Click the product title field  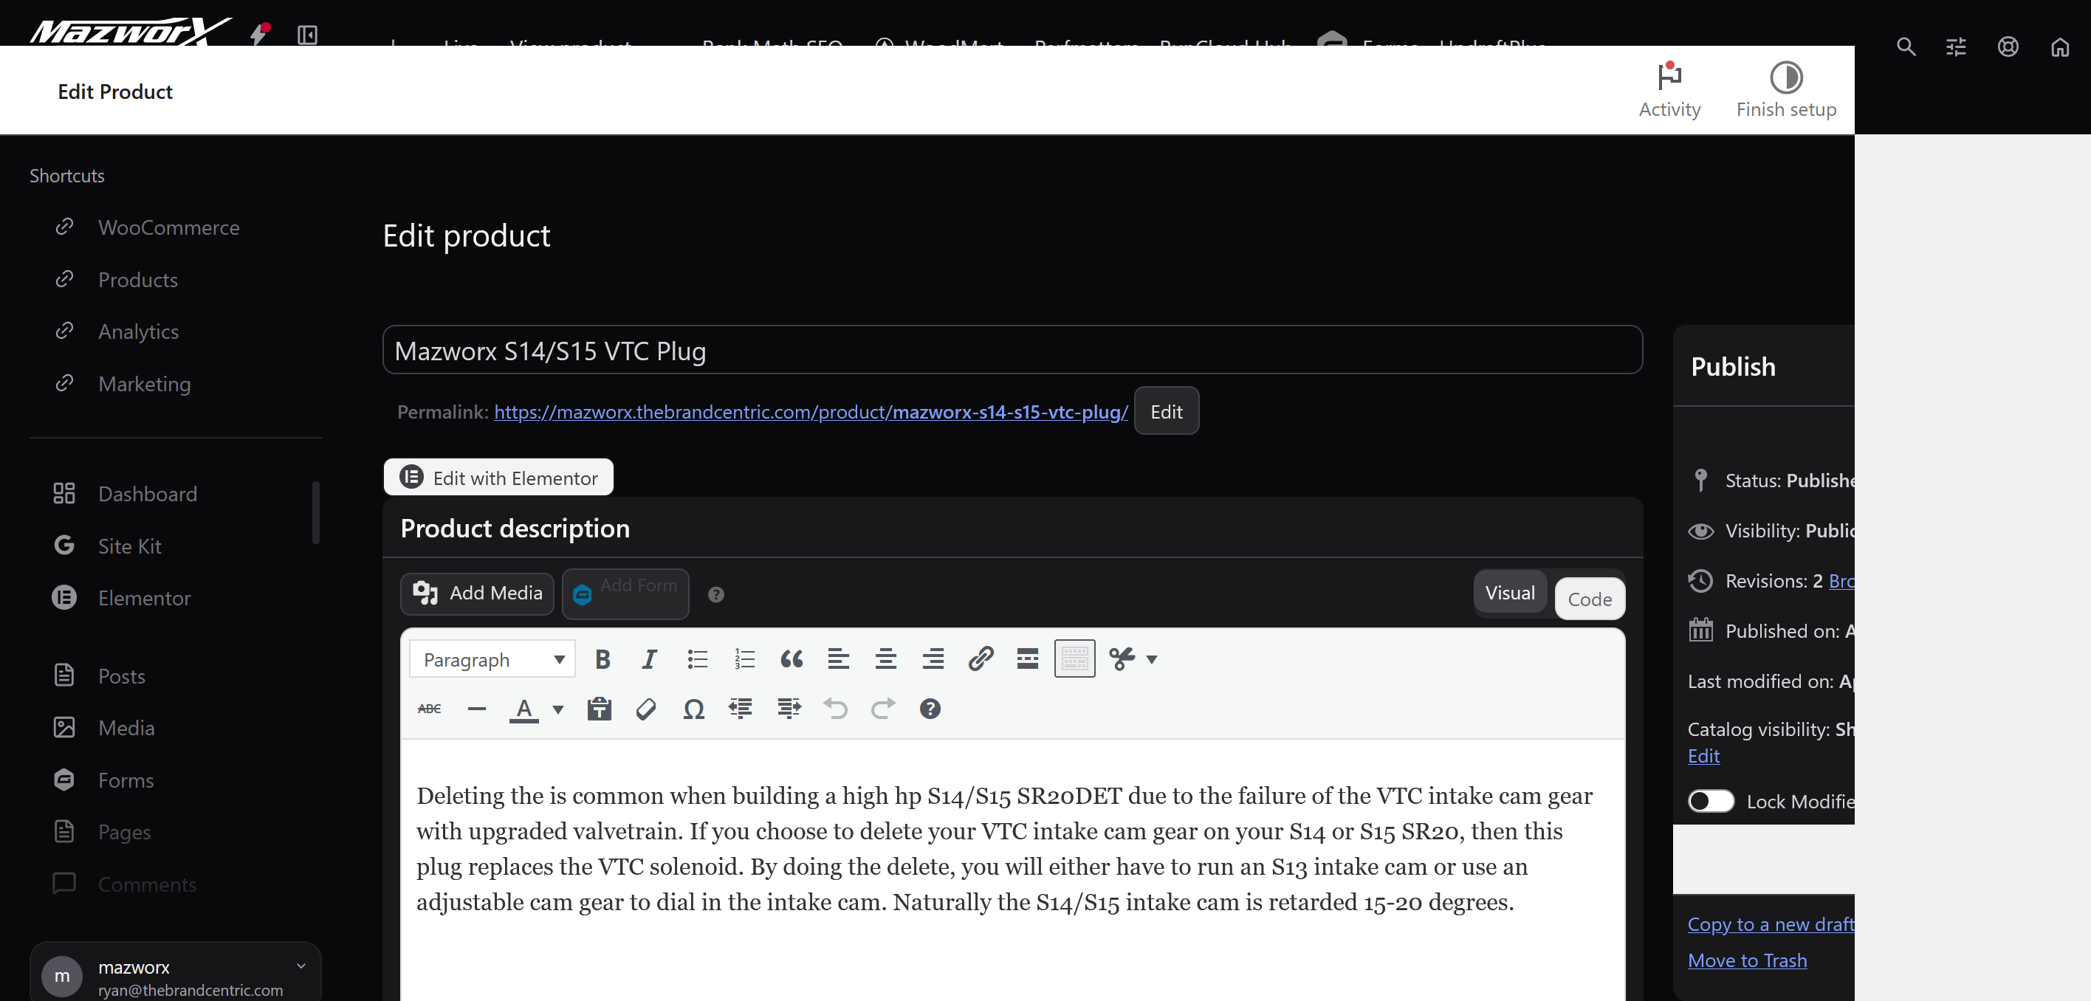tap(1012, 350)
